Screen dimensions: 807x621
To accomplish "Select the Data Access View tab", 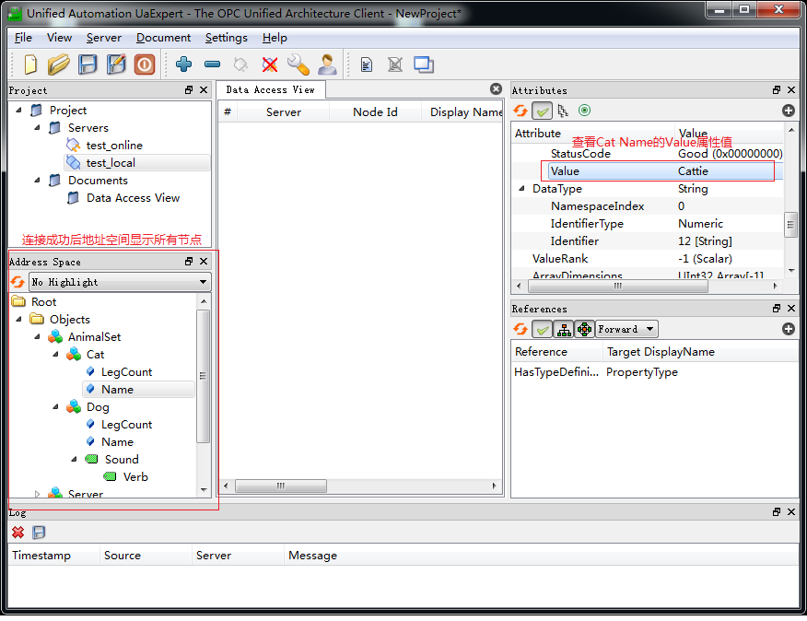I will click(270, 90).
